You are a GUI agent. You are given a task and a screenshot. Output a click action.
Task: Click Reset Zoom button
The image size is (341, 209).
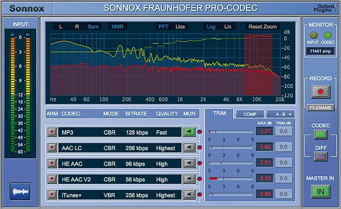point(263,26)
